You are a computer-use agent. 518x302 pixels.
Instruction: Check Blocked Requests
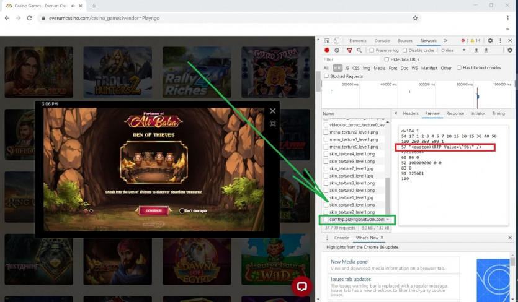pos(326,76)
